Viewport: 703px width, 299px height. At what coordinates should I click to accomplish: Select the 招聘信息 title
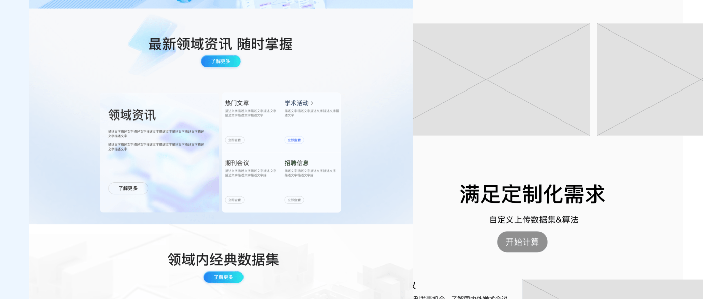pyautogui.click(x=296, y=163)
